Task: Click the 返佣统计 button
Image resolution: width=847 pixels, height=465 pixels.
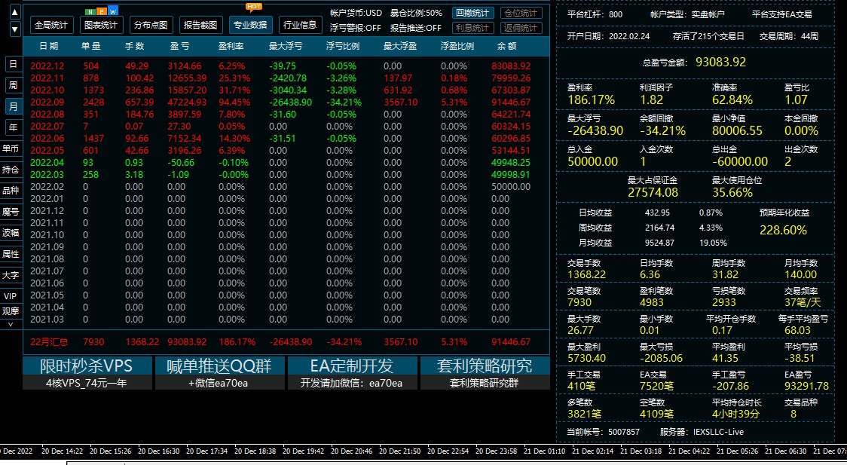Action: pos(521,28)
